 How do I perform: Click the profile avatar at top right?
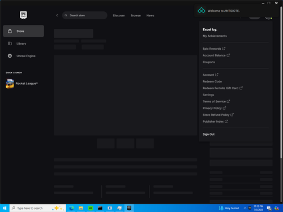click(x=268, y=18)
